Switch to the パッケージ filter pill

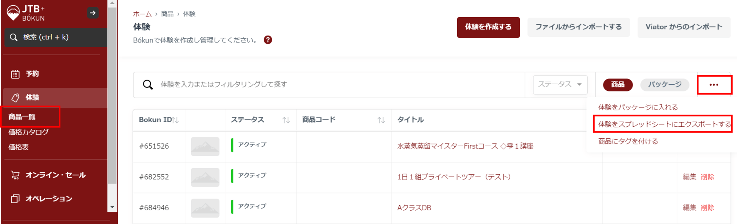tap(665, 85)
